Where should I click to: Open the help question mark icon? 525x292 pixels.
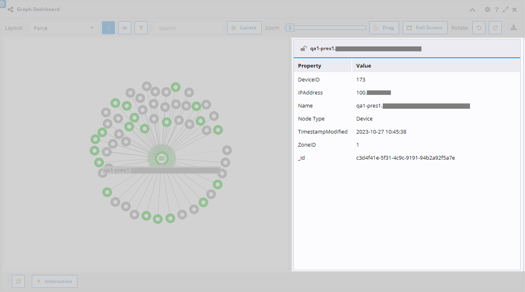tap(496, 9)
